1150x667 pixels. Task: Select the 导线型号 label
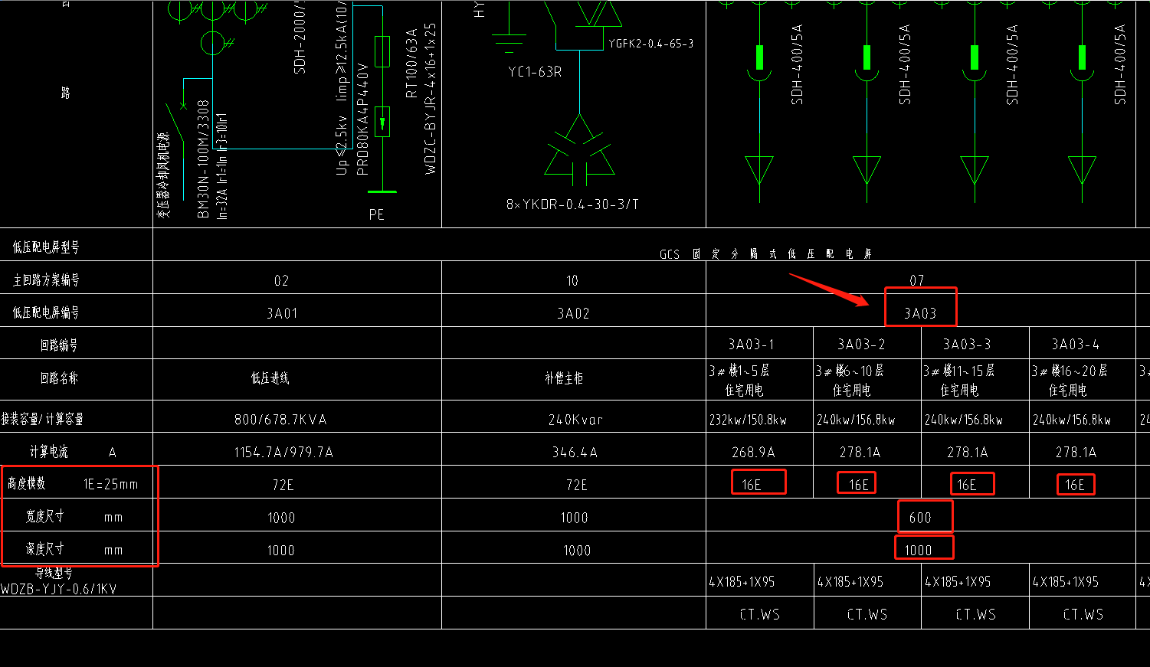point(54,574)
